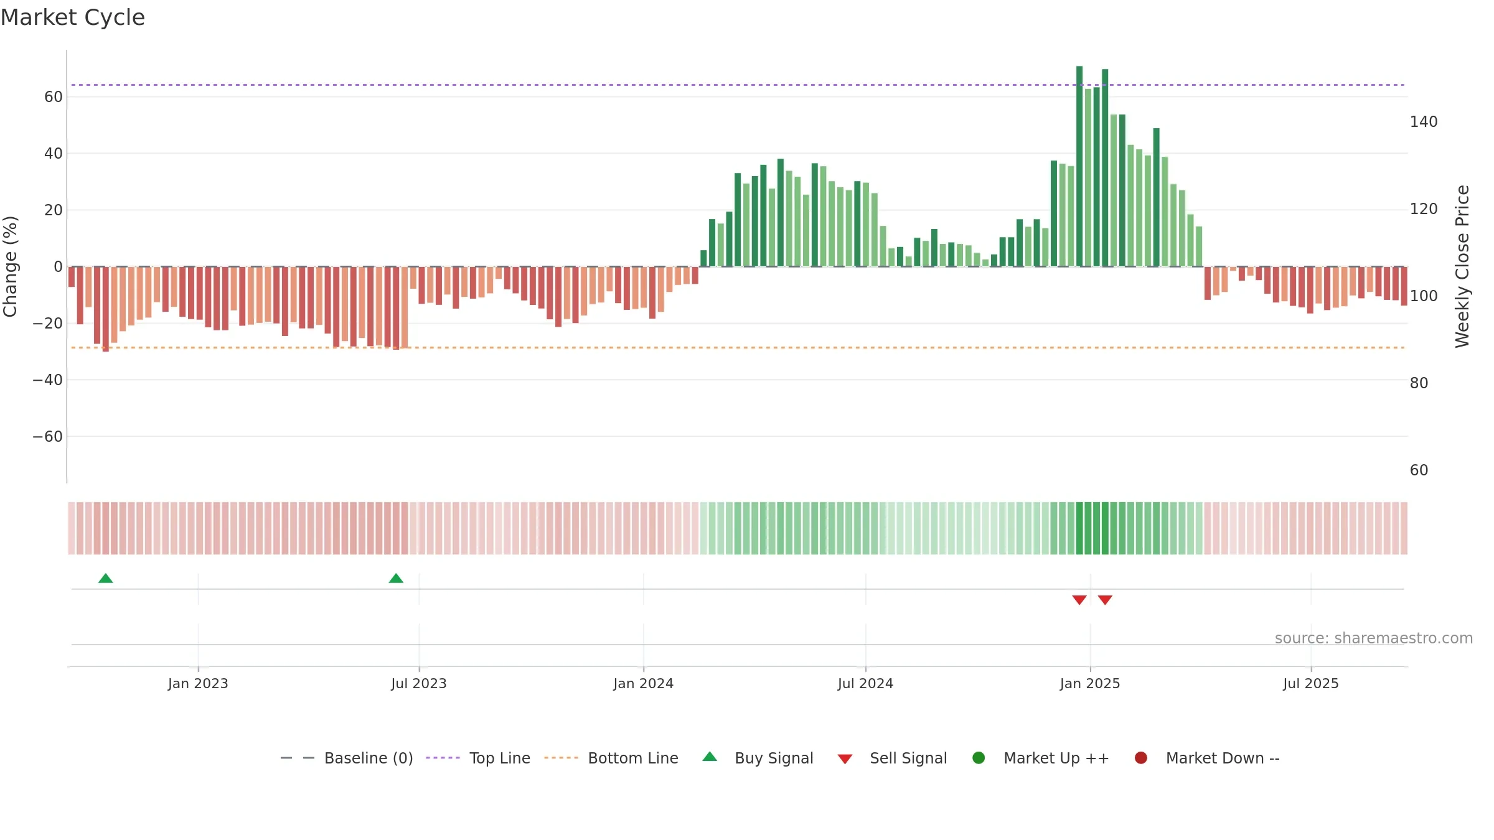Select the buy signal marker near Jul 2023
The width and height of the screenshot is (1494, 840).
[x=396, y=579]
